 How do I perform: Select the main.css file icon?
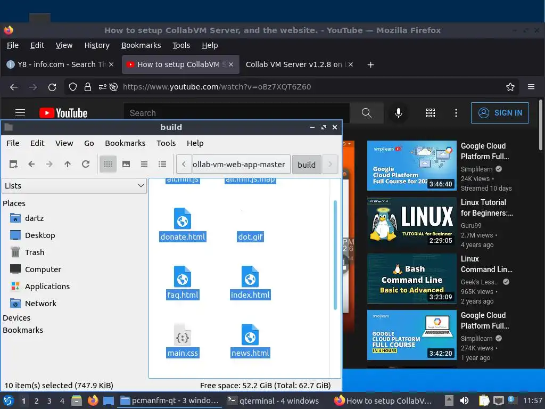click(x=183, y=334)
